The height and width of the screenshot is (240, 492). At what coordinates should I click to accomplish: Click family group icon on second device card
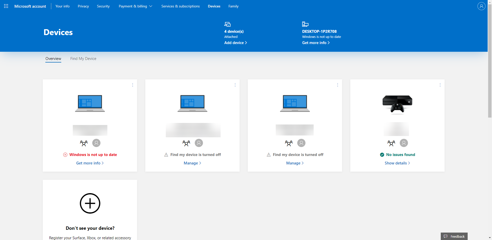click(186, 143)
